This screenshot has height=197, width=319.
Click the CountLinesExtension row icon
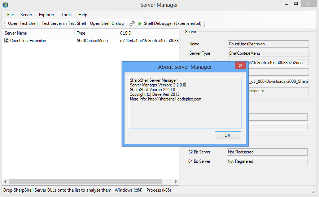[6, 40]
